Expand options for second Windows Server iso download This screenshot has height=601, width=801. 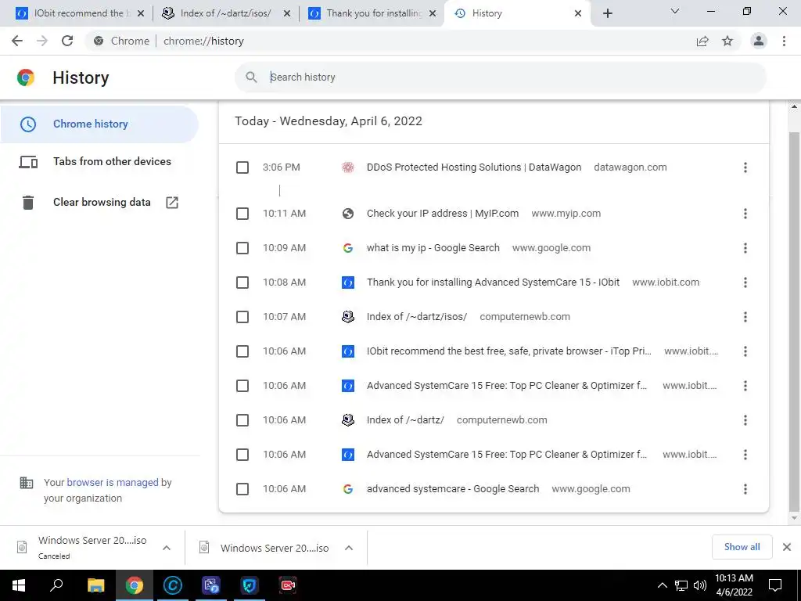point(349,548)
